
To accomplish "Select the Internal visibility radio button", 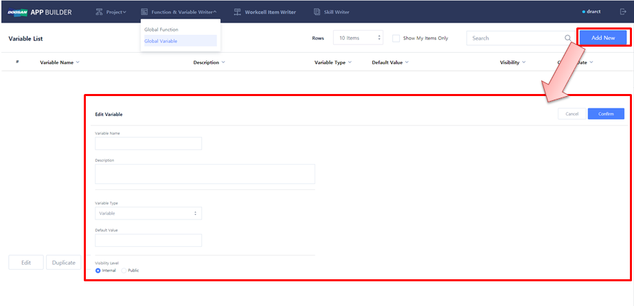I will [x=98, y=270].
